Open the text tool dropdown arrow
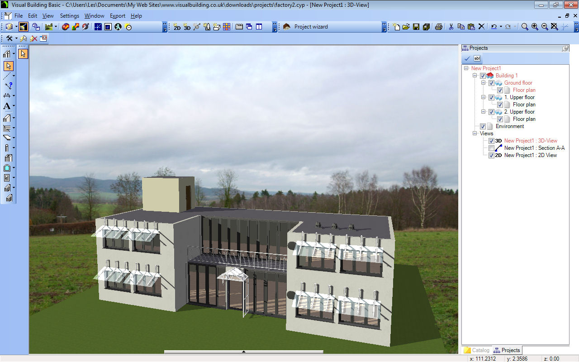579x362 pixels. [x=14, y=106]
